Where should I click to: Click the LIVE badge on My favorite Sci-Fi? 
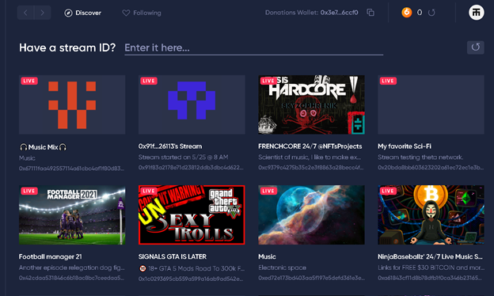(388, 81)
